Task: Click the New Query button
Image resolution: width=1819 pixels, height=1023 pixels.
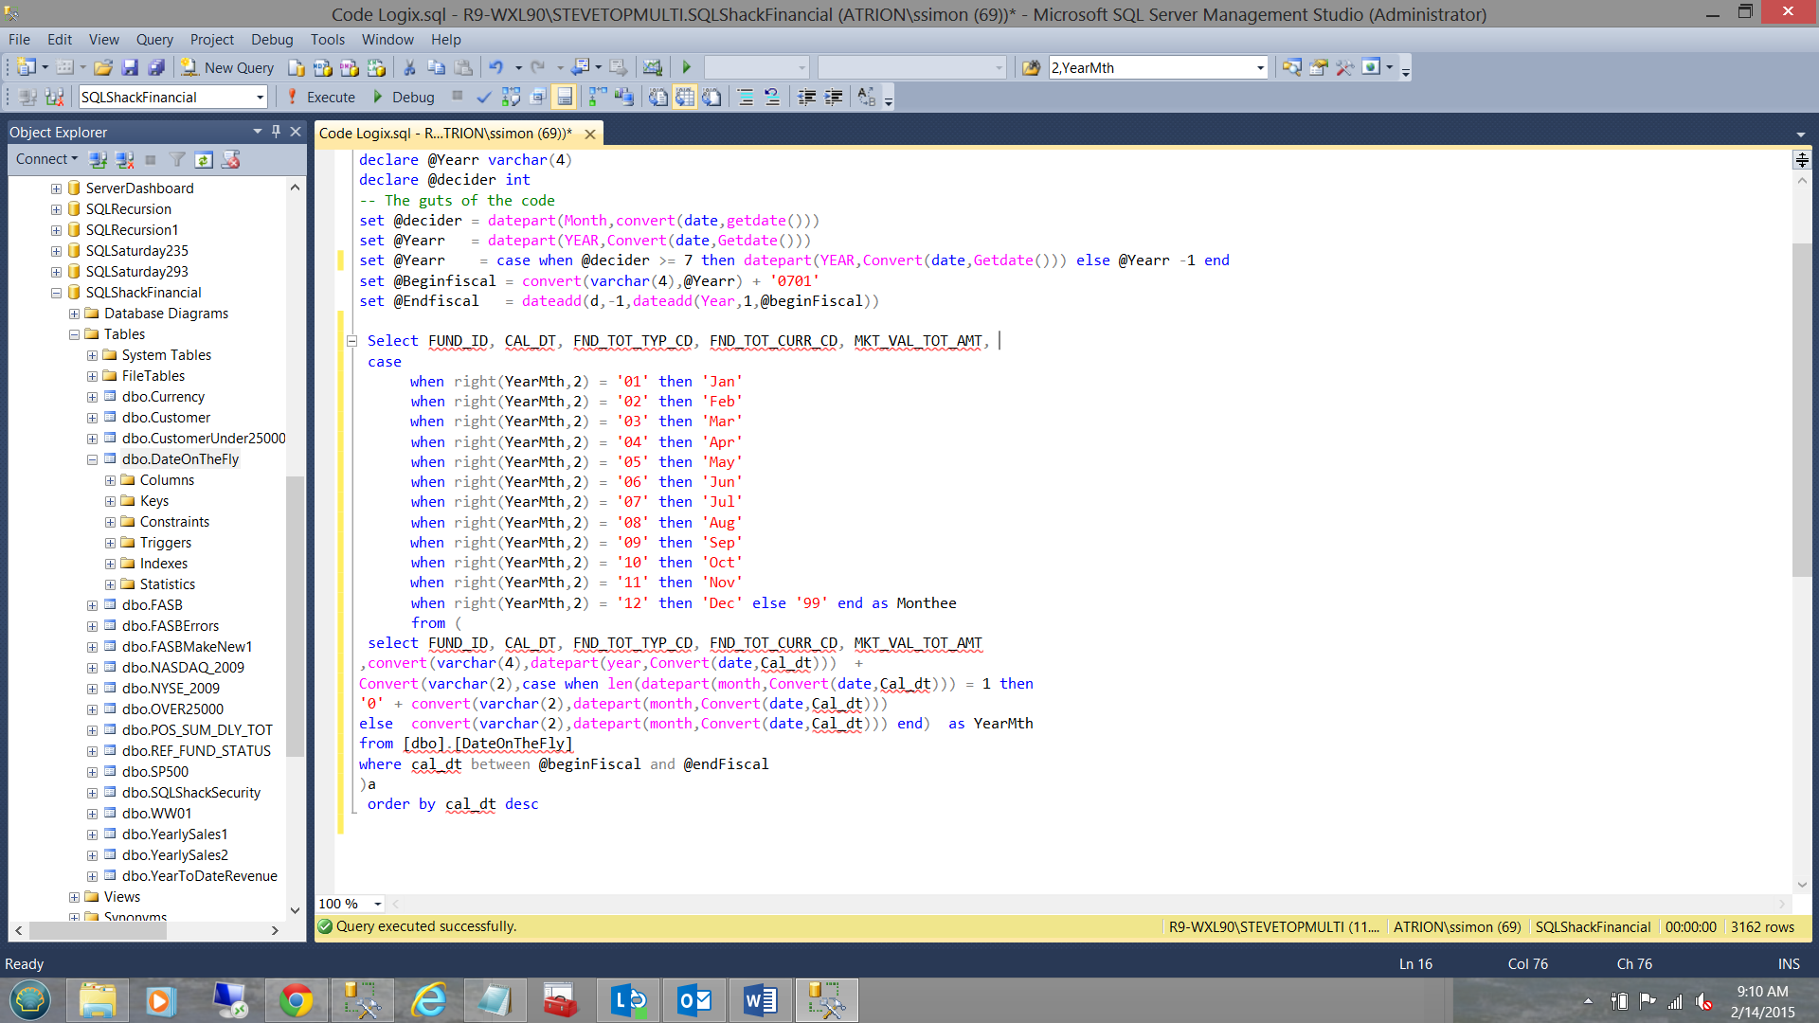Action: (x=227, y=67)
